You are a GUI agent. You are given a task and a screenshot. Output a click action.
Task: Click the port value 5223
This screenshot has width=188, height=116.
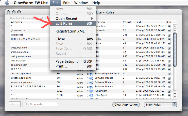(x=60, y=91)
